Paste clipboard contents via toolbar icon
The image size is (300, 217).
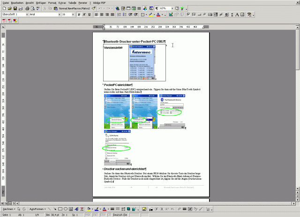click(56, 8)
